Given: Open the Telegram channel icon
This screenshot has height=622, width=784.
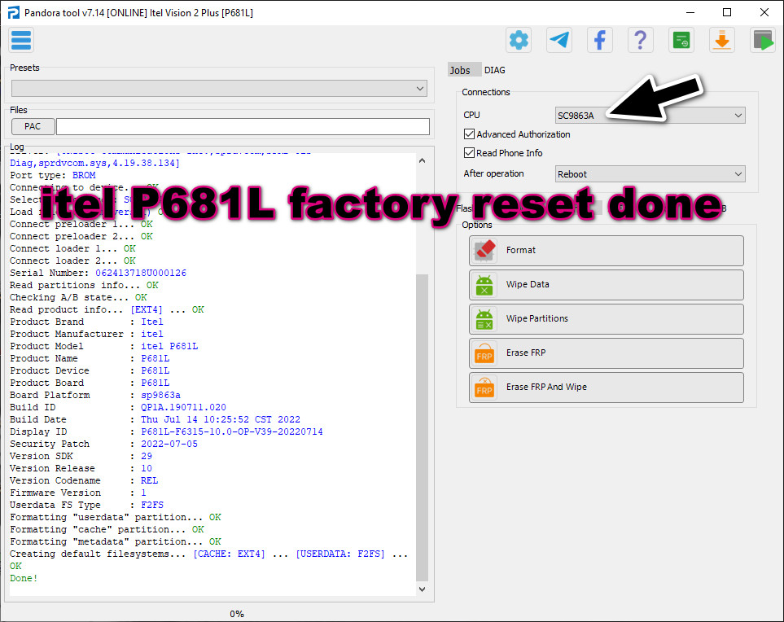Looking at the screenshot, I should point(559,39).
